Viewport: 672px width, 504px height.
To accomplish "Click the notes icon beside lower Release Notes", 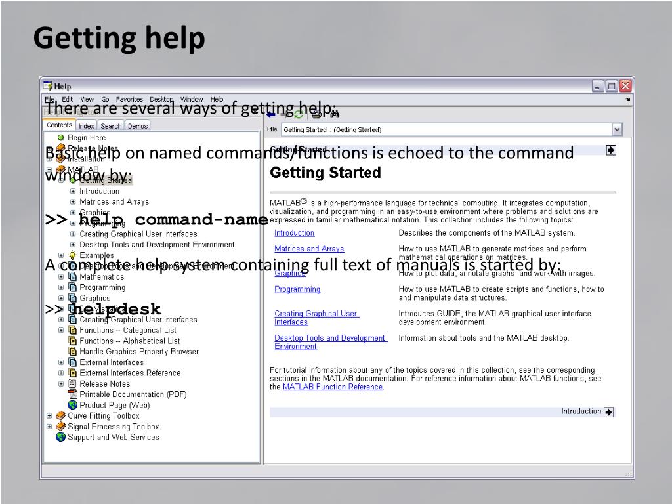I will pyautogui.click(x=72, y=383).
